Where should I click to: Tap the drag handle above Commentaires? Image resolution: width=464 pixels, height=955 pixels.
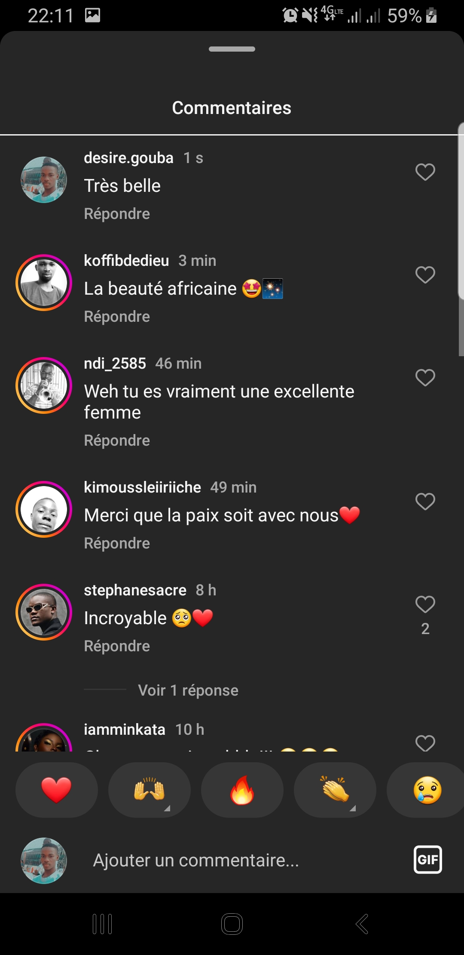point(232,49)
